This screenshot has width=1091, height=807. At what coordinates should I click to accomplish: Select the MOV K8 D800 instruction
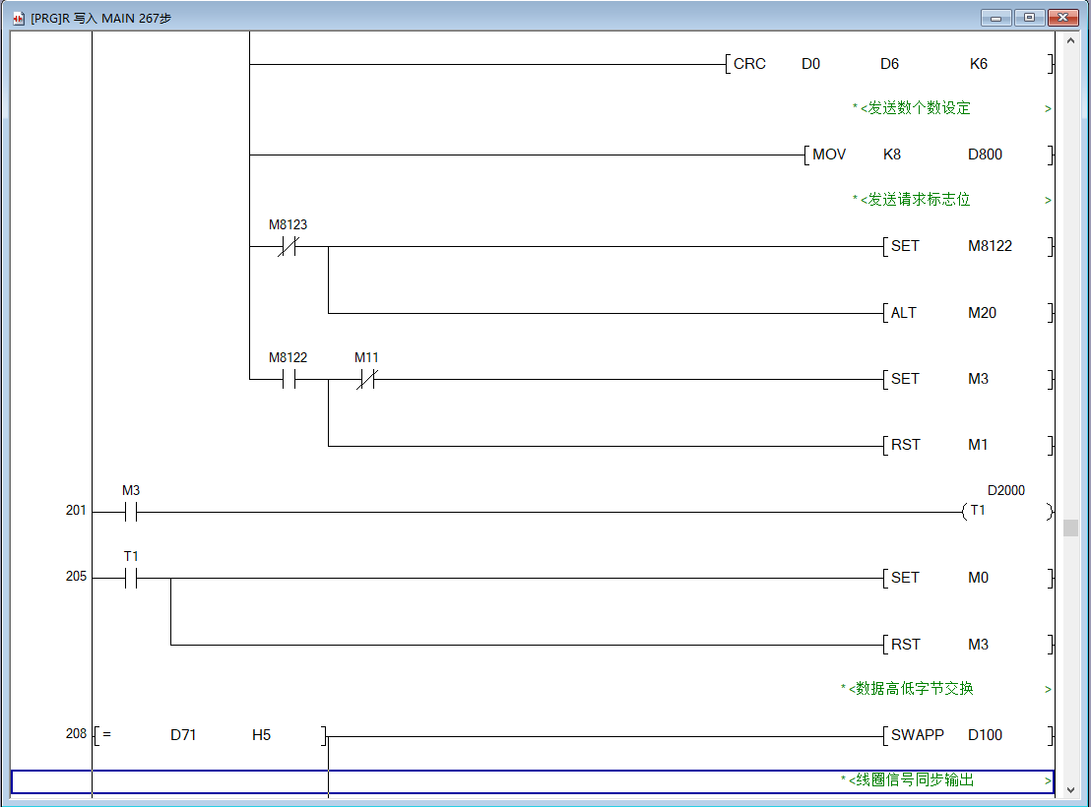coord(928,155)
